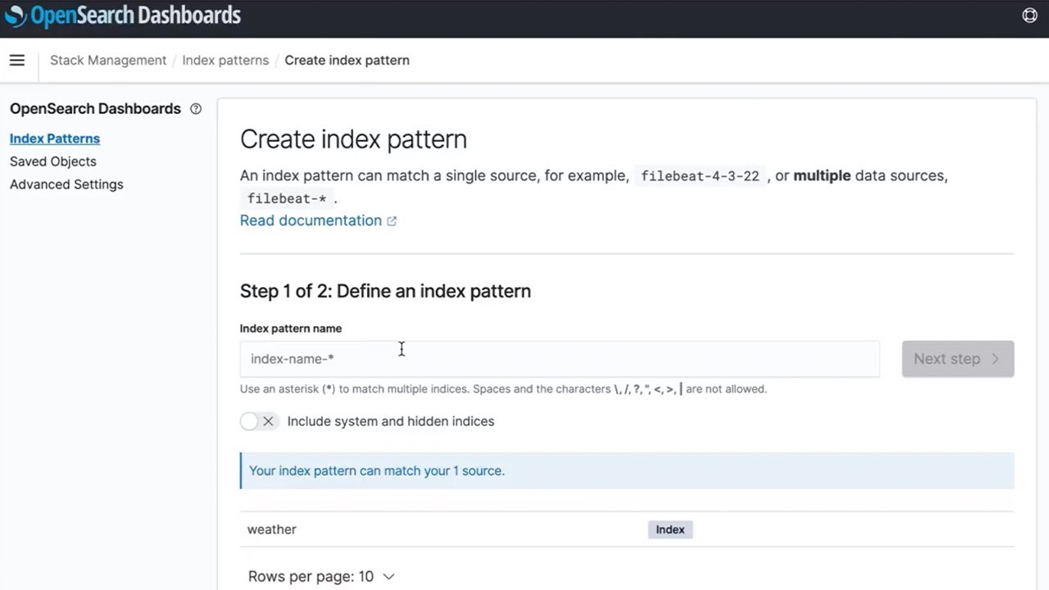Screen dimensions: 1049x590
Task: Click the Create index pattern heading
Action: click(353, 139)
